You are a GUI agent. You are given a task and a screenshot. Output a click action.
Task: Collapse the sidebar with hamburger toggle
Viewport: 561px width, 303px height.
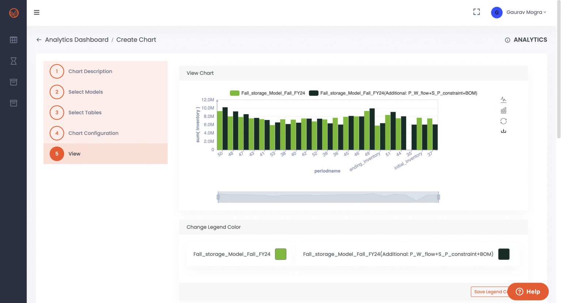37,12
